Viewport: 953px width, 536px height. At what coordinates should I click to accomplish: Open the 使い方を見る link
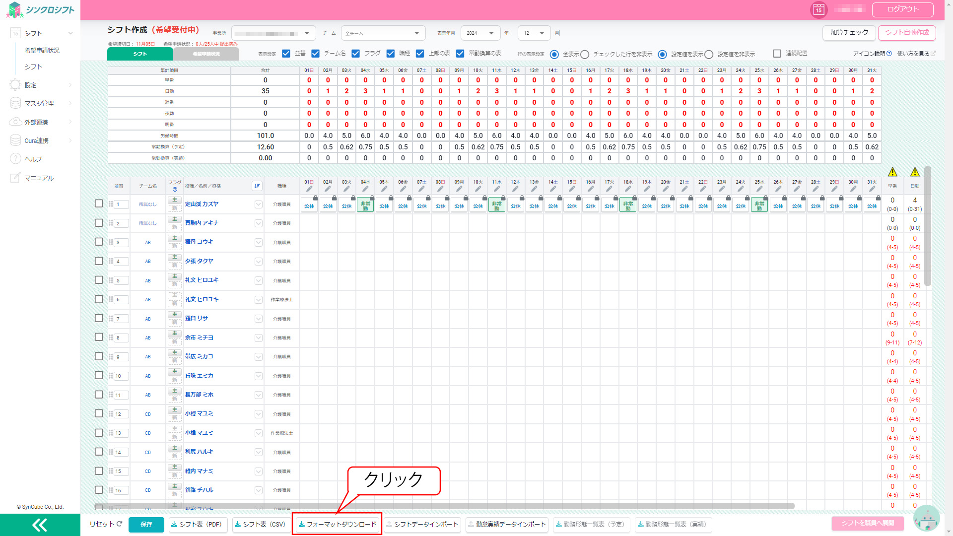[x=916, y=54]
